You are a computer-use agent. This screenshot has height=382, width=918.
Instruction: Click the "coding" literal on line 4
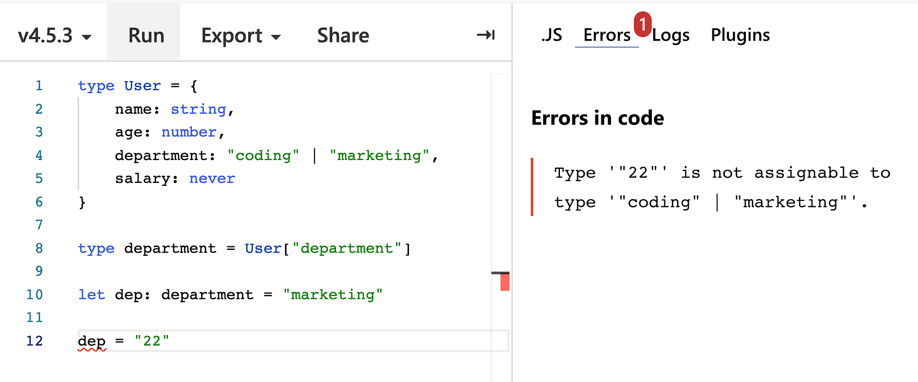(263, 155)
